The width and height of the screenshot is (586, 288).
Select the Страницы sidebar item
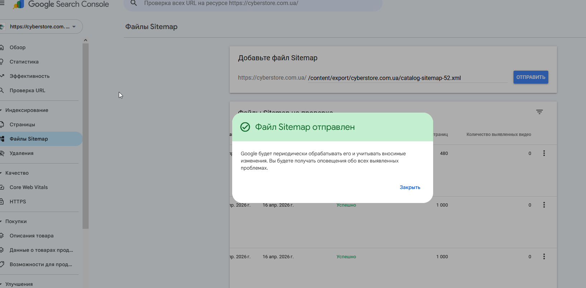pyautogui.click(x=22, y=124)
